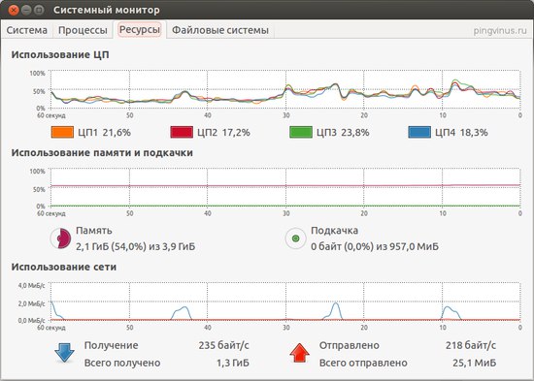The width and height of the screenshot is (534, 381).
Task: Click the red upload arrow icon
Action: [299, 353]
